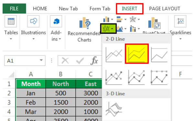Click the Insert Function fx button
The width and height of the screenshot is (193, 121).
[94, 60]
